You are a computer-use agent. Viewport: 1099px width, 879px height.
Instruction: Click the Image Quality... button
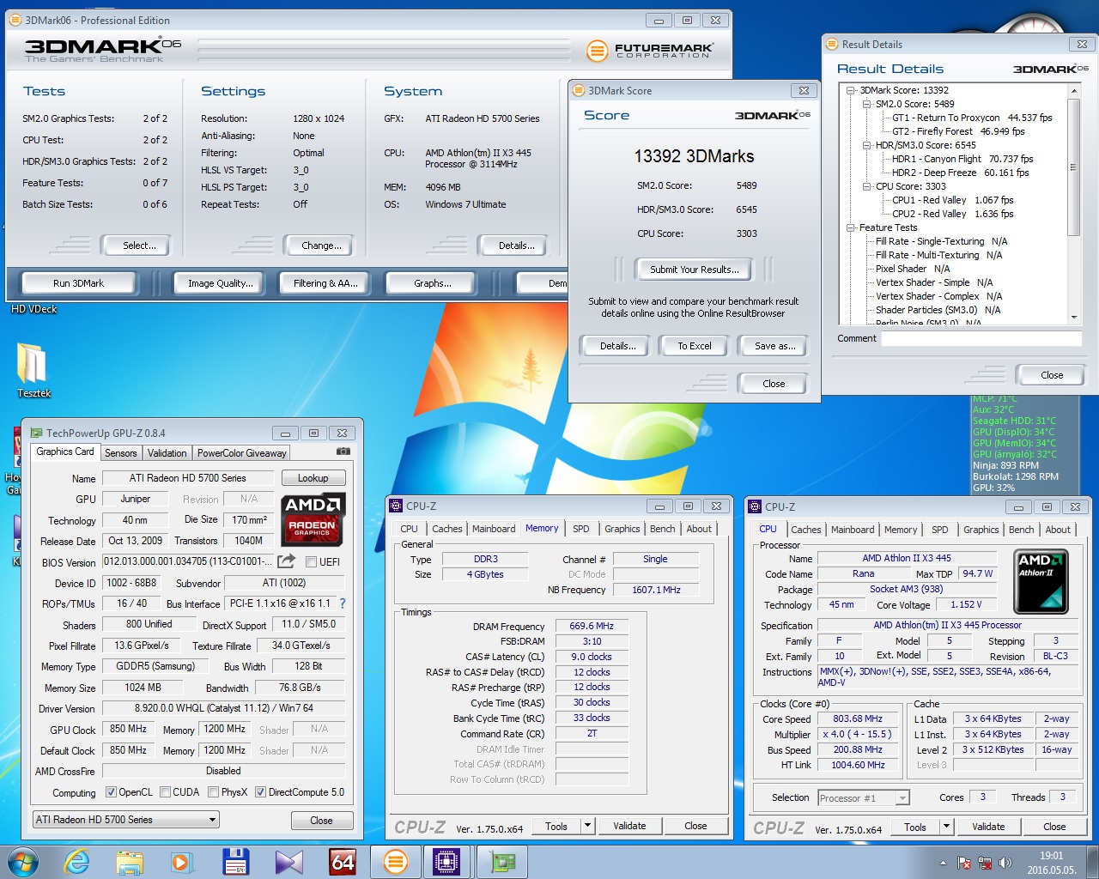tap(221, 283)
